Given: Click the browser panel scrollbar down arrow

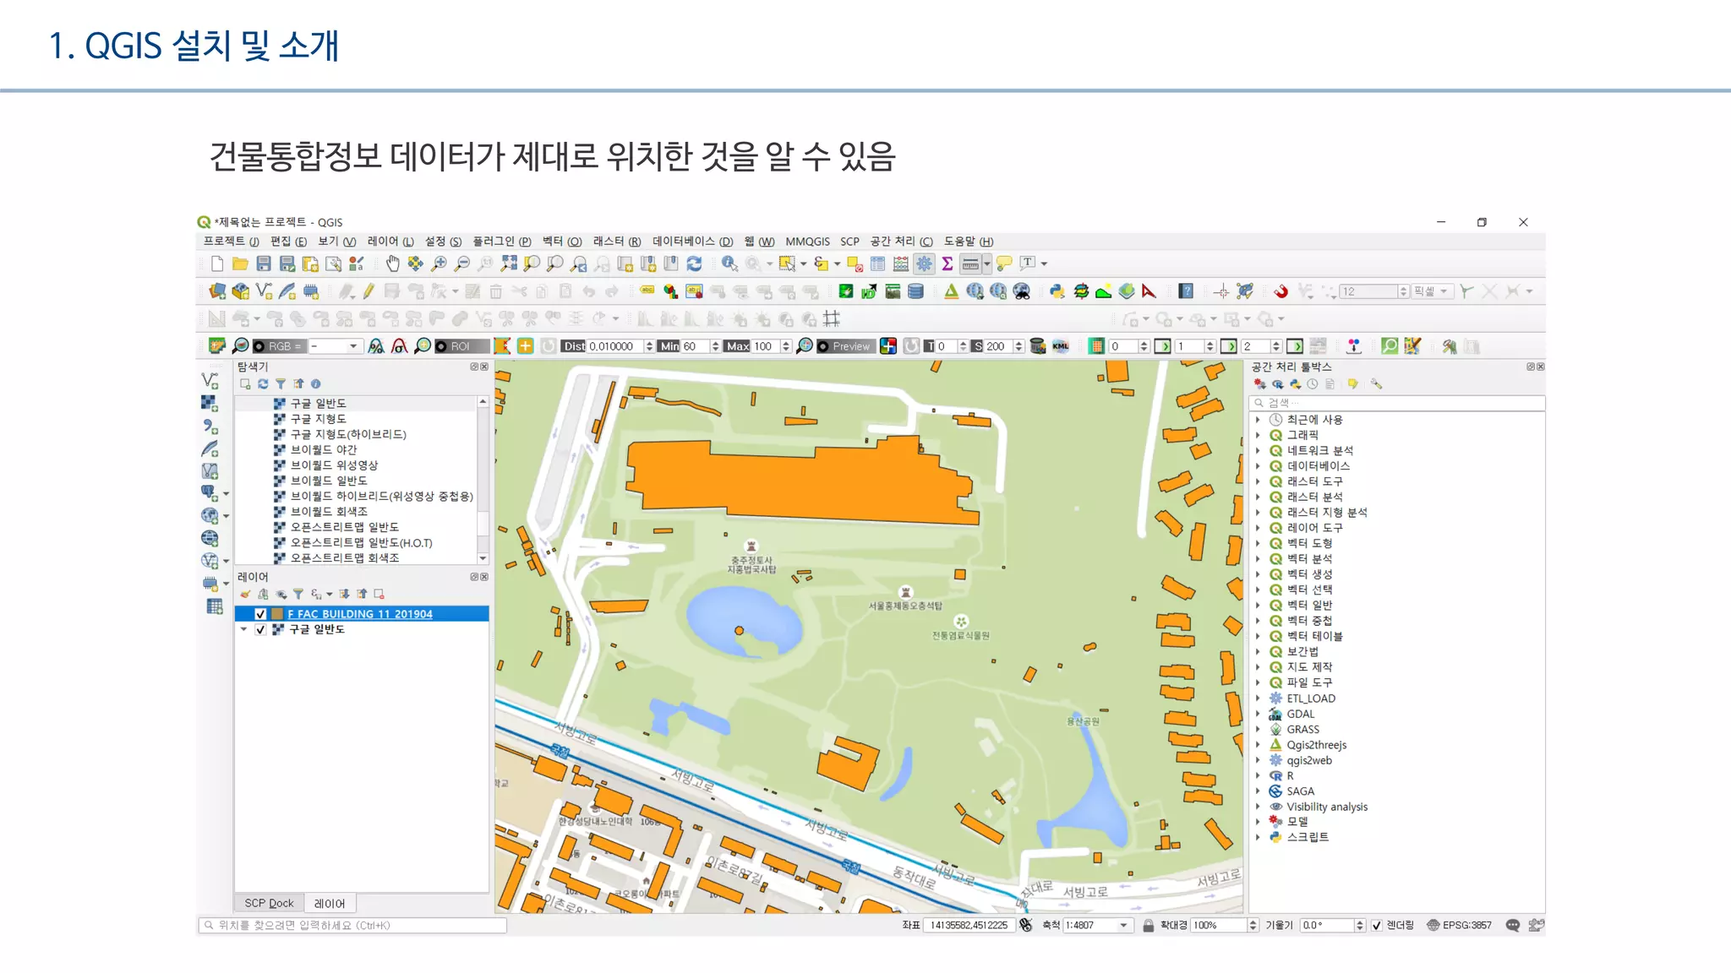Looking at the screenshot, I should coord(483,558).
